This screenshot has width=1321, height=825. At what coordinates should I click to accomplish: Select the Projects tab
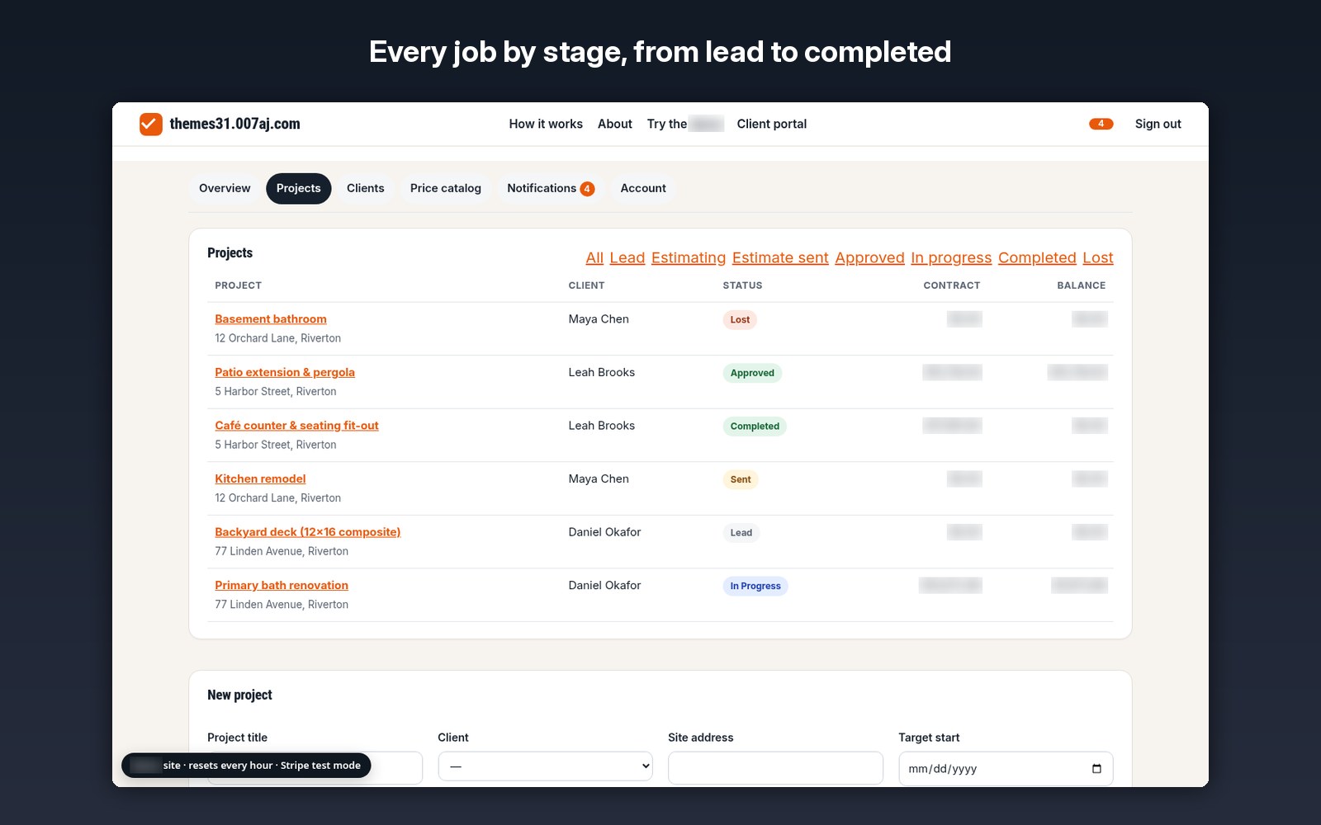click(x=298, y=188)
